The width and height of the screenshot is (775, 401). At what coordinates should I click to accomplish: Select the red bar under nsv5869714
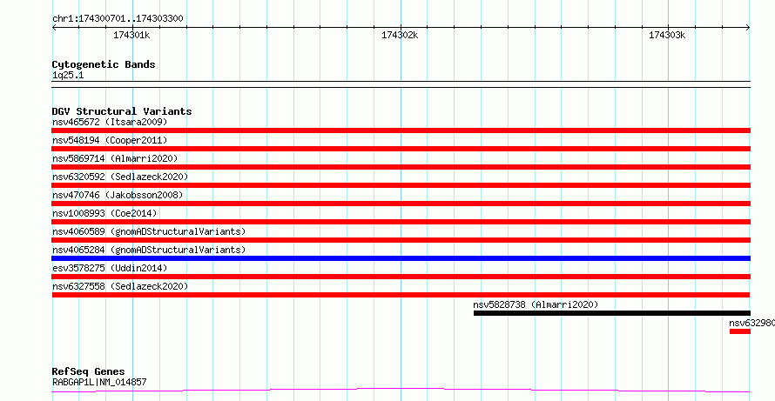[x=401, y=167]
